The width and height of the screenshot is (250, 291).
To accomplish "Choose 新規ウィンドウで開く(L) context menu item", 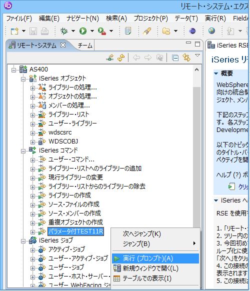I will click(x=155, y=268).
